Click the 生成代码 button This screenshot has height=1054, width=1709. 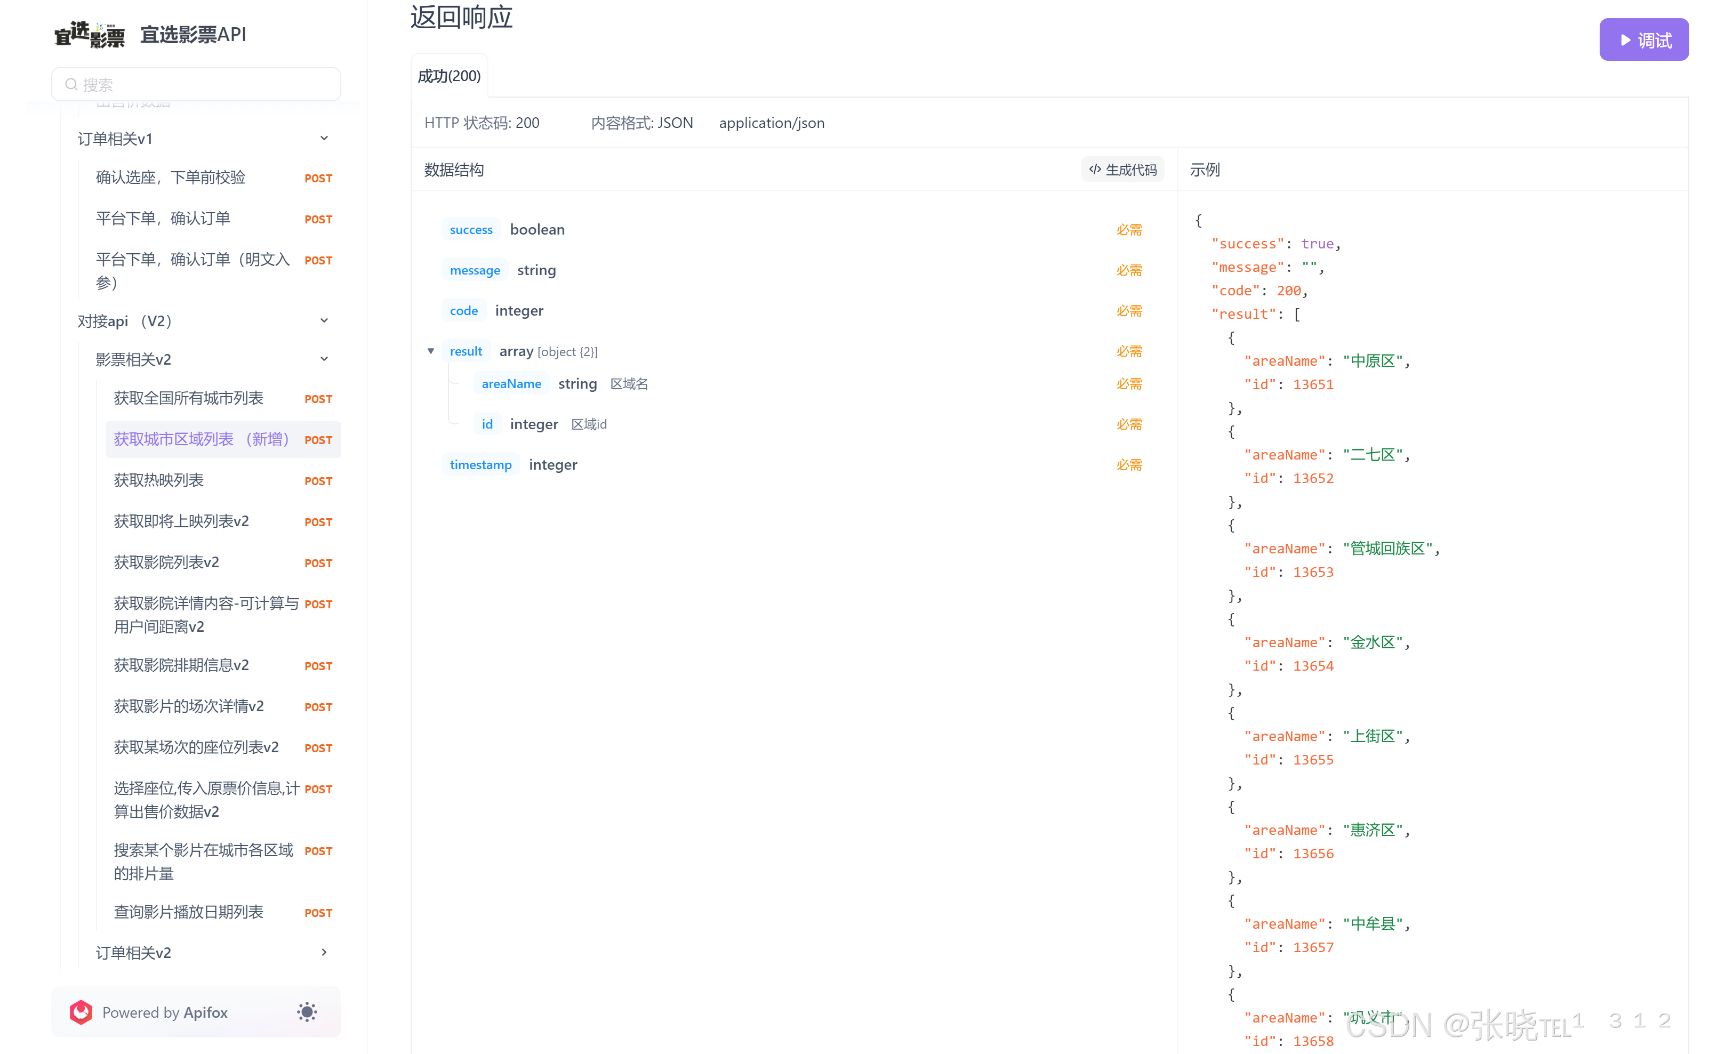point(1122,170)
